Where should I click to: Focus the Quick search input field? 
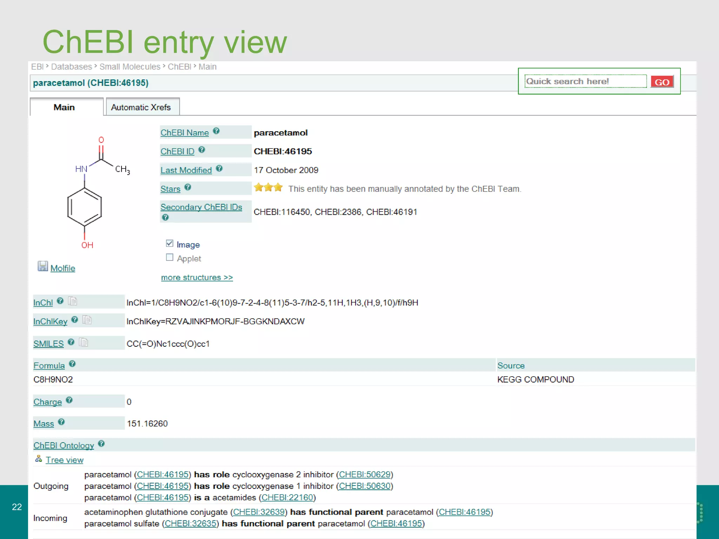[x=586, y=81]
